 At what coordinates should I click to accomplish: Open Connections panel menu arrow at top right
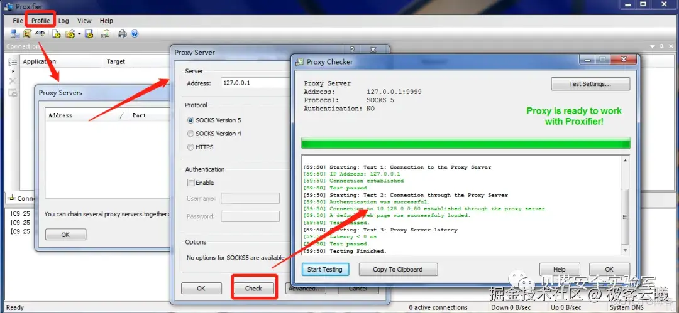point(653,46)
